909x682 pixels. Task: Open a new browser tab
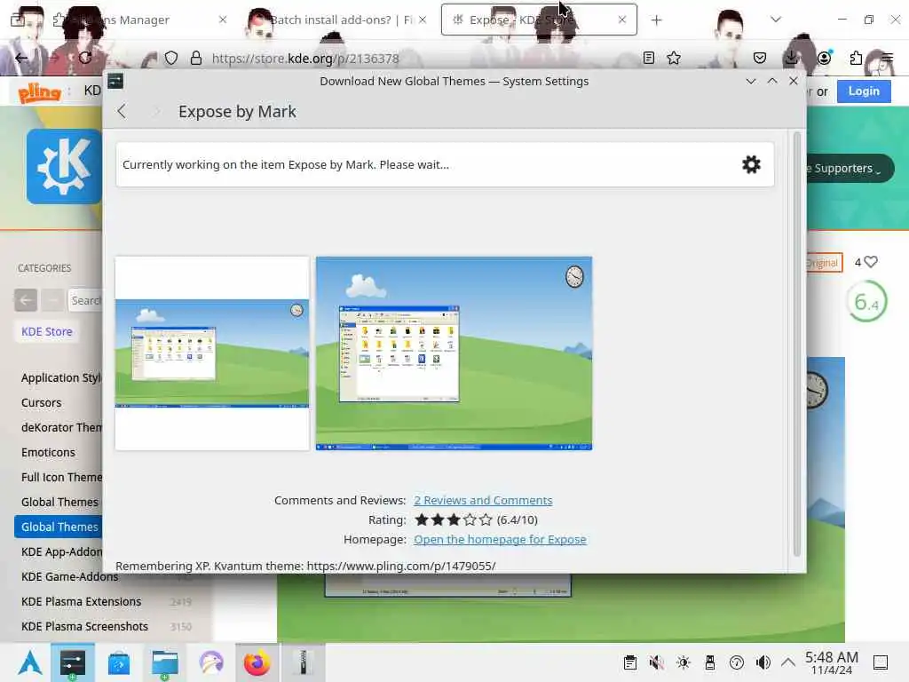click(656, 20)
